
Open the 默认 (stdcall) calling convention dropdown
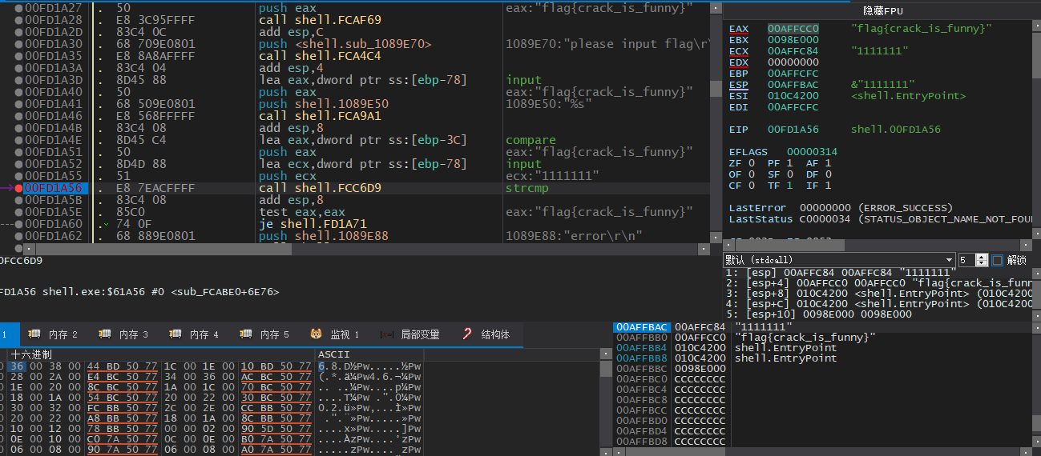pos(950,260)
